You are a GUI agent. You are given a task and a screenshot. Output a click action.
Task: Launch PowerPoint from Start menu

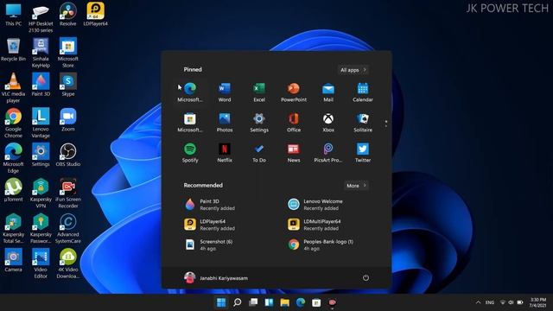click(294, 92)
